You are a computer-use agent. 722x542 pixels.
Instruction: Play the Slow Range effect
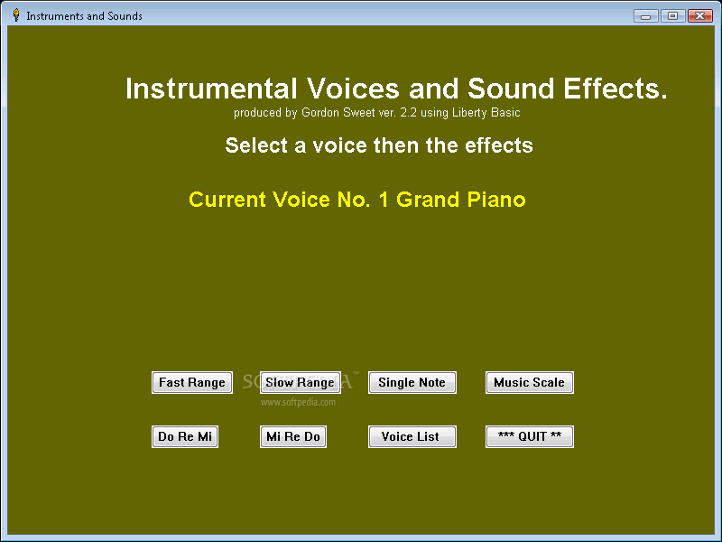click(x=301, y=382)
